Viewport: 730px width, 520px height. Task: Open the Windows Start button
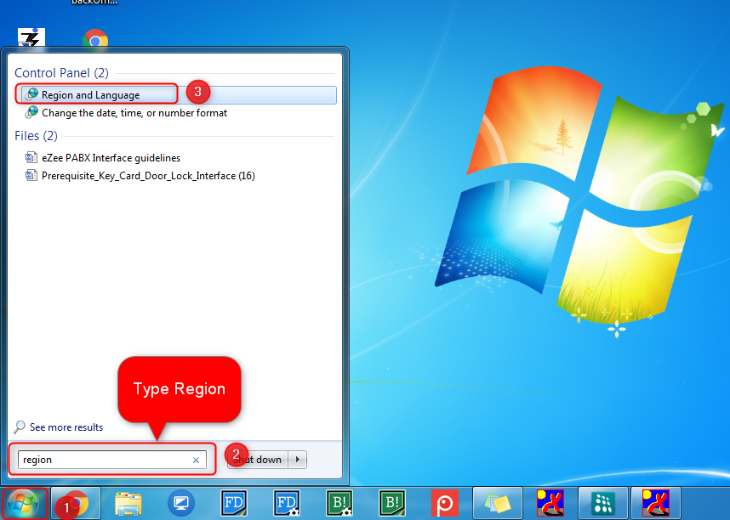point(24,504)
